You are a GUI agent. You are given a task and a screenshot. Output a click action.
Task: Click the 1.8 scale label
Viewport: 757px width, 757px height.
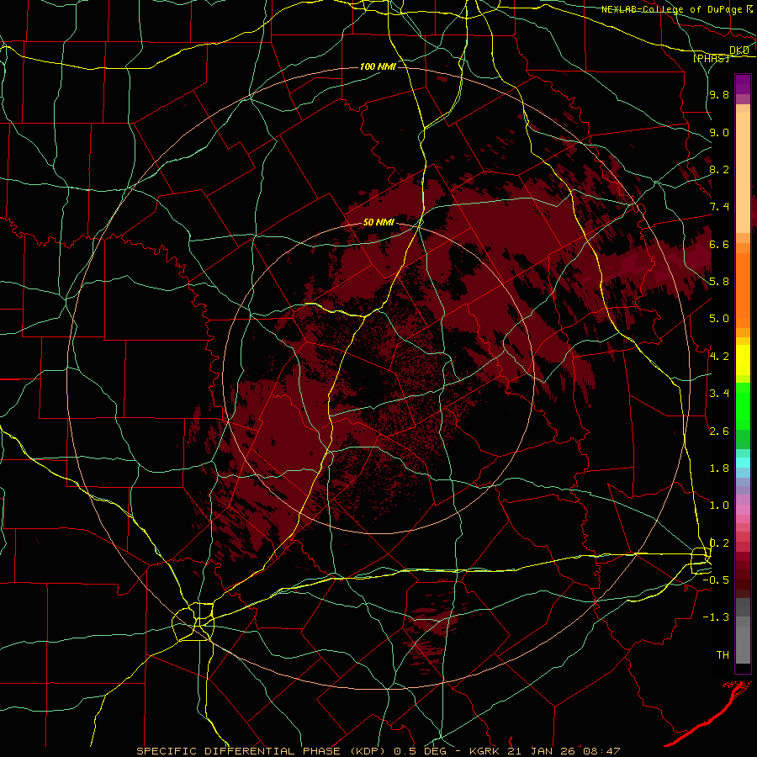click(x=719, y=468)
